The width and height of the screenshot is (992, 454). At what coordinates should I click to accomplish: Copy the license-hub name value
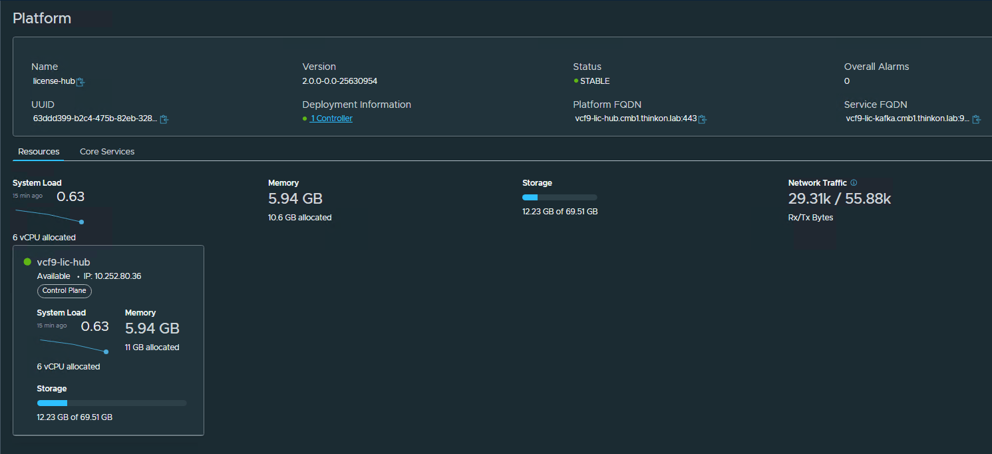point(81,82)
